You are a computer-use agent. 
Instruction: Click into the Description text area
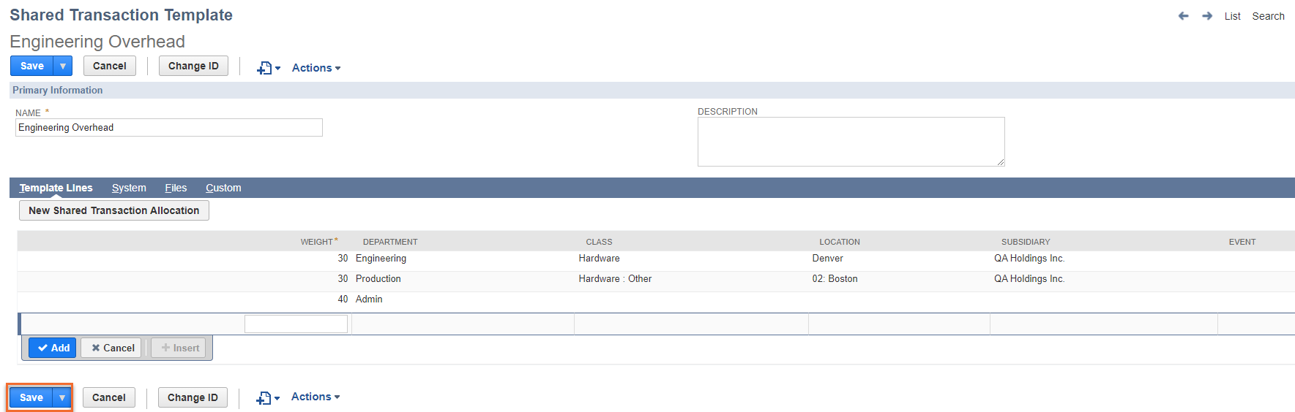coord(851,142)
